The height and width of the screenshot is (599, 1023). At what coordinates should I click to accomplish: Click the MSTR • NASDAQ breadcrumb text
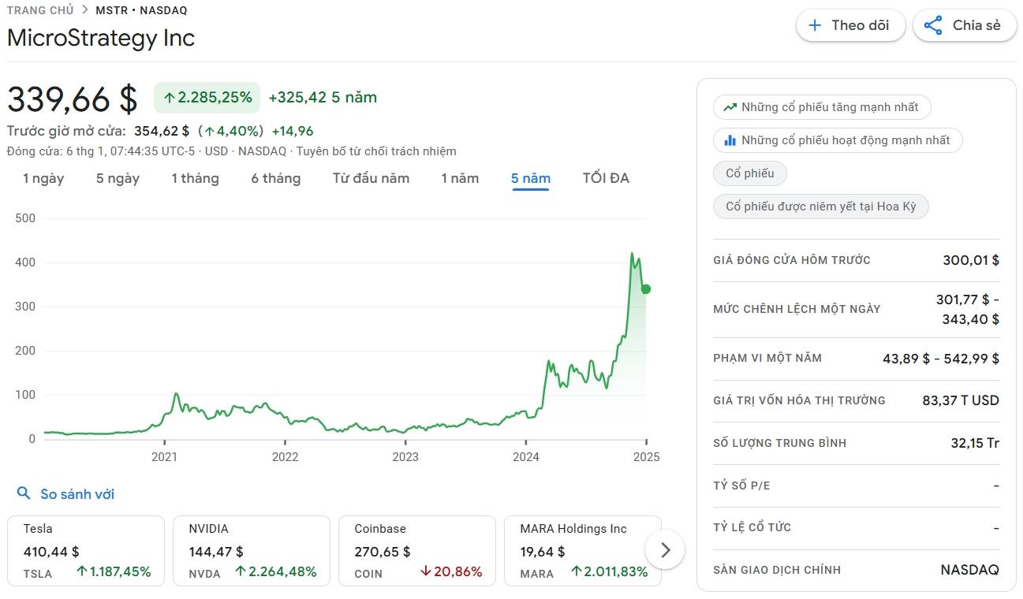(141, 10)
